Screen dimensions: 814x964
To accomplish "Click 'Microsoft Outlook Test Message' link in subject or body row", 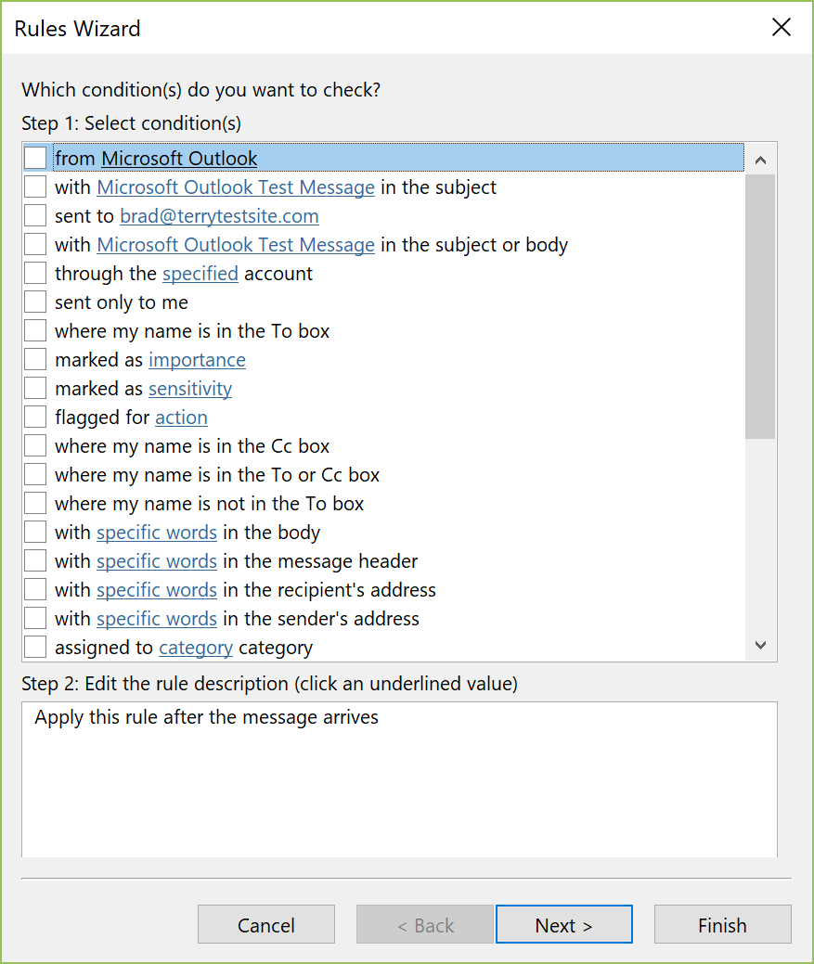I will pyautogui.click(x=236, y=245).
